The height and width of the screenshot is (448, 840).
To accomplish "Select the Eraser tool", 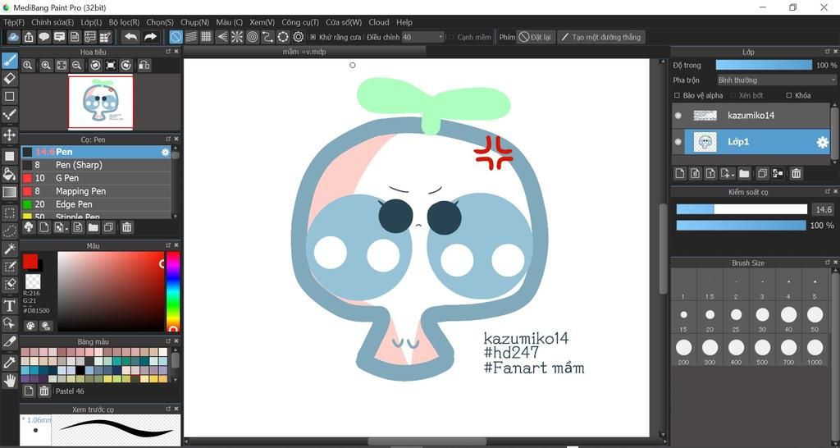I will click(x=10, y=79).
